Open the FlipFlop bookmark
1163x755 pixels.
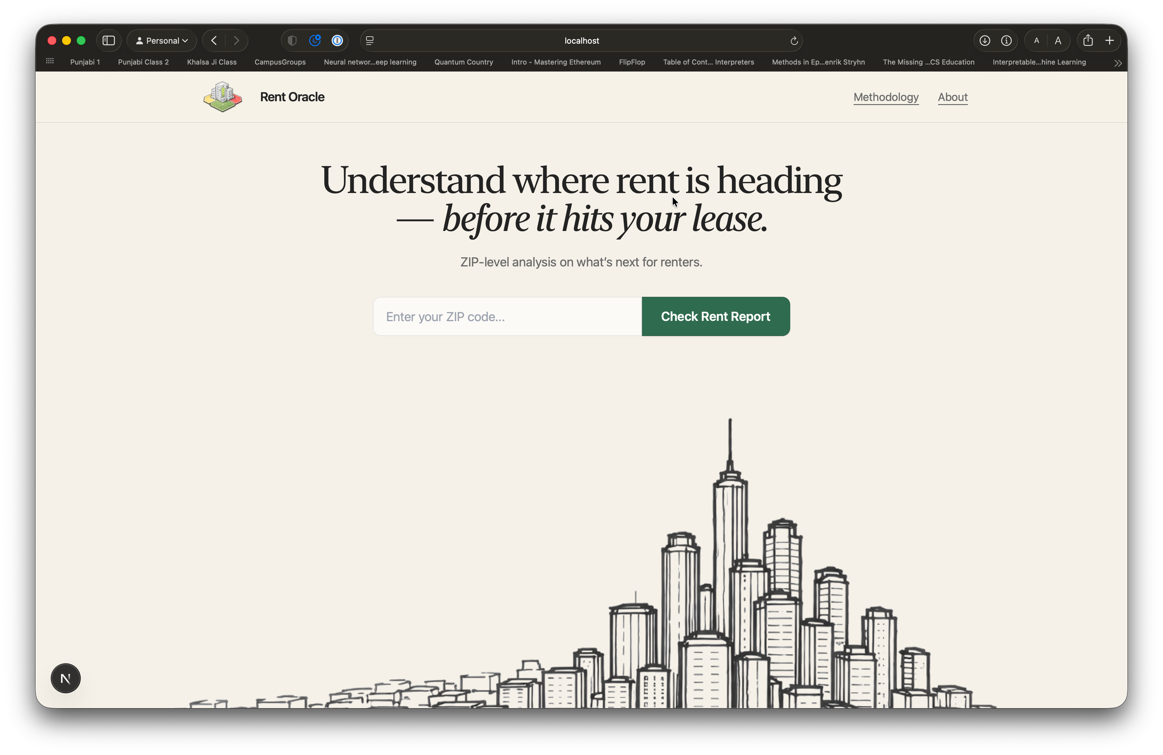631,62
